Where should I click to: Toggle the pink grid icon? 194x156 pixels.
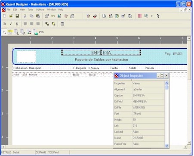click(x=140, y=16)
